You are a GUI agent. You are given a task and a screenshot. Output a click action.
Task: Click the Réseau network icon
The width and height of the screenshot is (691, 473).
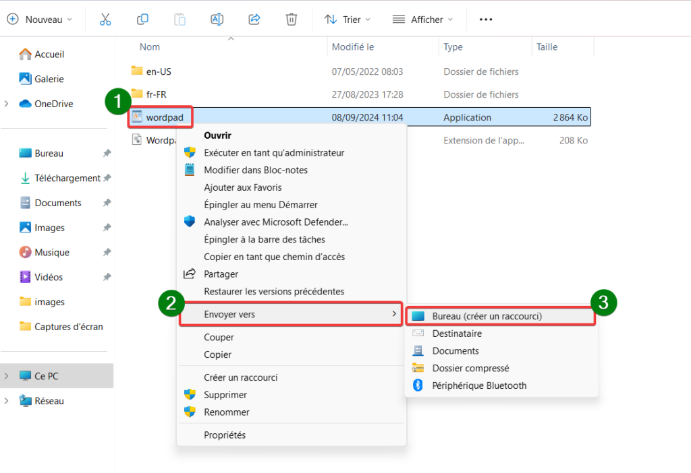[x=25, y=401]
